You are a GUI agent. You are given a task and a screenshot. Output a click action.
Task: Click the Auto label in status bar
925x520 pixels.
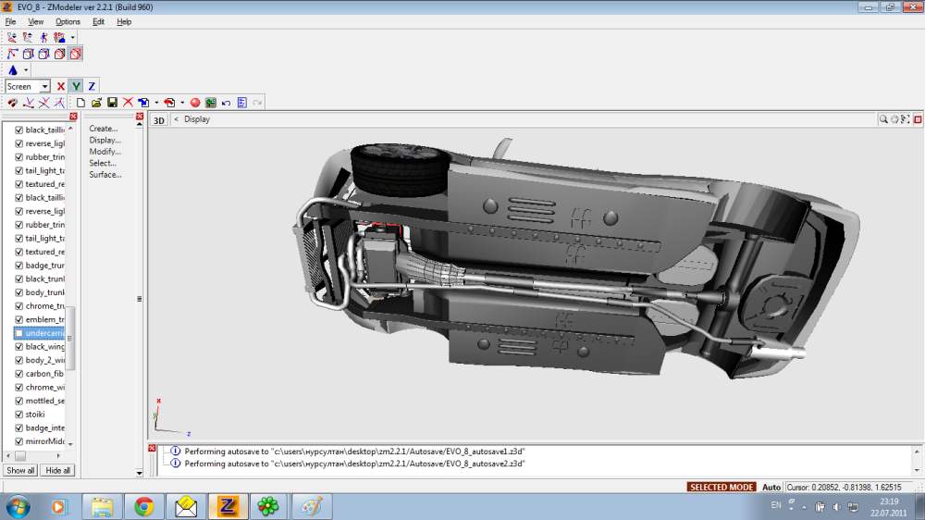pos(771,488)
